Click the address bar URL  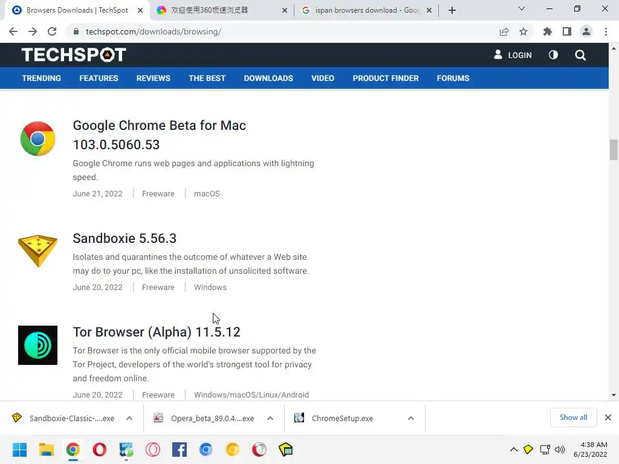(x=153, y=31)
